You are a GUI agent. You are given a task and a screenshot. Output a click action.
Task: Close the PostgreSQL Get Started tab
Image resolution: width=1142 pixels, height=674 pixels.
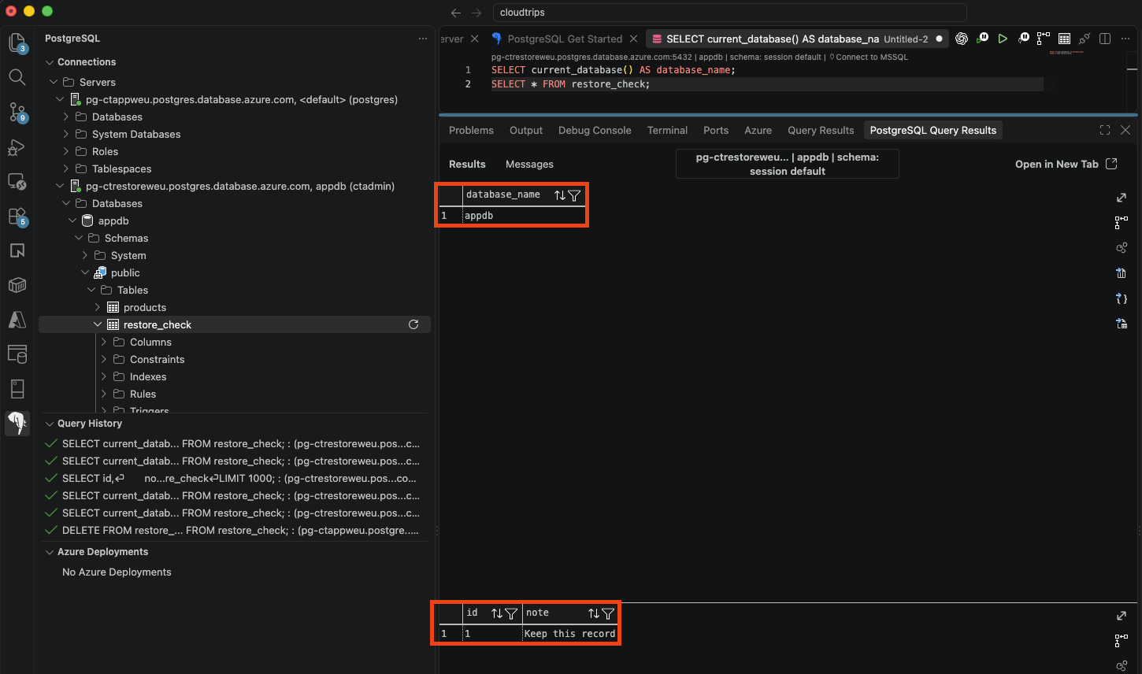click(633, 39)
